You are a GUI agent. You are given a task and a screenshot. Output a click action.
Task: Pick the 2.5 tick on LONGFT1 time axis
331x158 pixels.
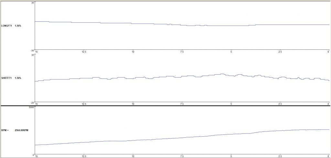pos(280,52)
